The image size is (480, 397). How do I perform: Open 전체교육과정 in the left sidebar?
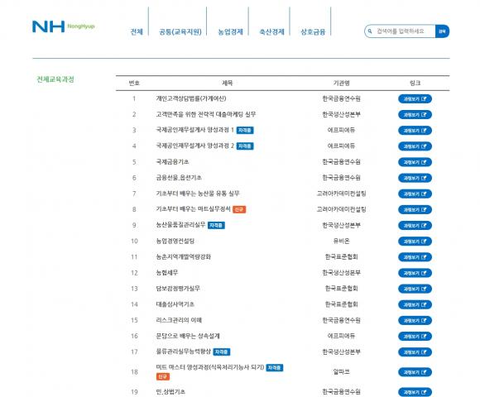tap(55, 79)
